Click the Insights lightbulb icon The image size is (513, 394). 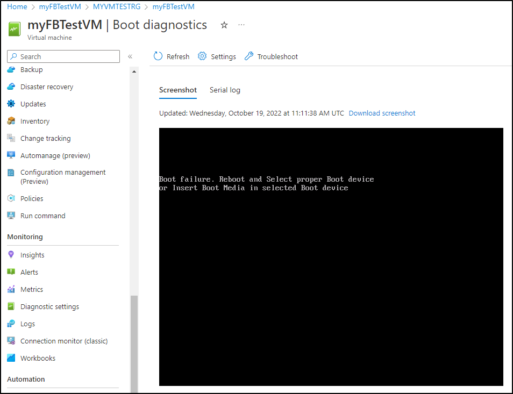point(11,255)
